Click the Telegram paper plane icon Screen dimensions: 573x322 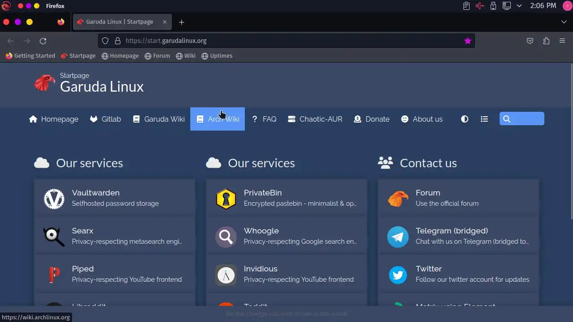398,237
